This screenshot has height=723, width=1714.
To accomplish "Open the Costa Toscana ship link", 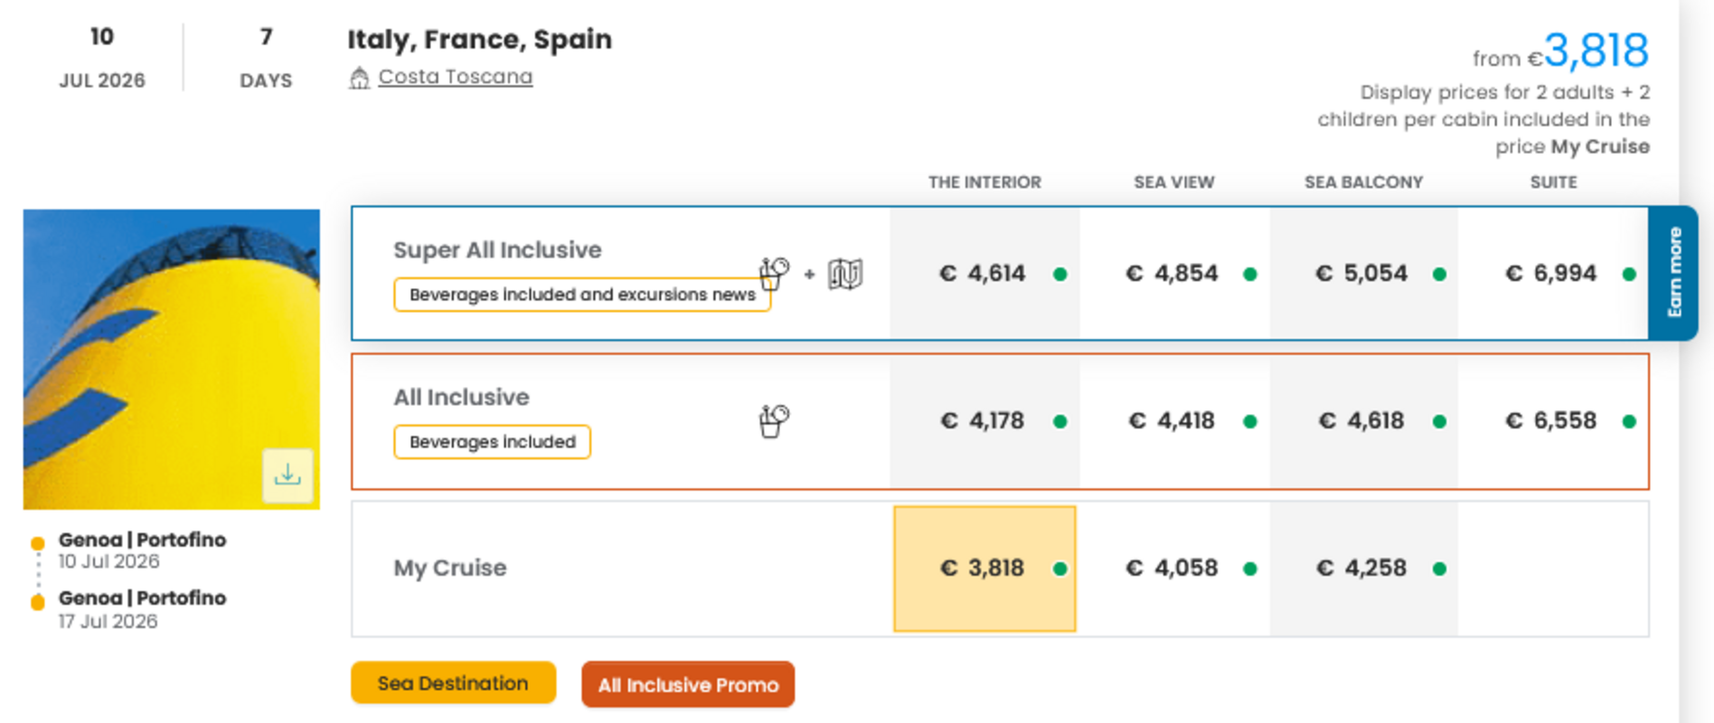I will coord(455,77).
